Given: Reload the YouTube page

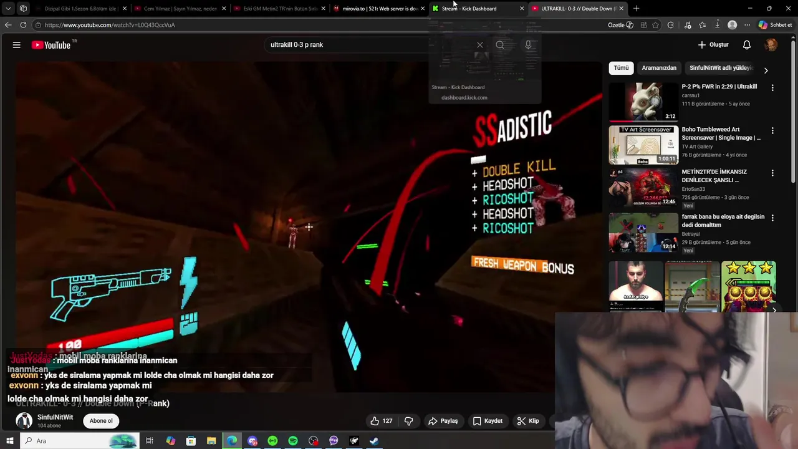Looking at the screenshot, I should (x=23, y=25).
